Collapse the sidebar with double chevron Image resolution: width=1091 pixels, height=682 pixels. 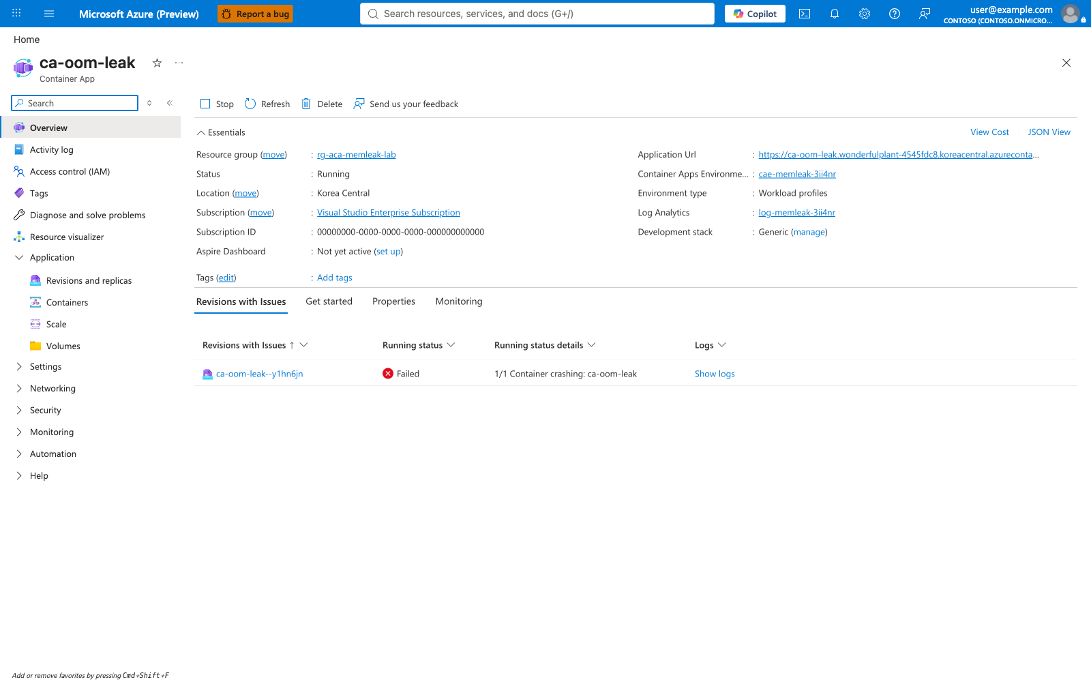click(x=169, y=103)
